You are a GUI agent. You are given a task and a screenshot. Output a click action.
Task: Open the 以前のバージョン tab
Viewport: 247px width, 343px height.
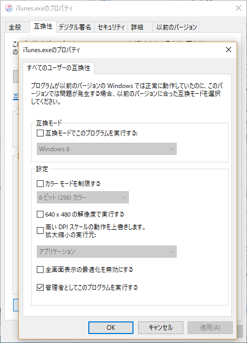click(x=177, y=27)
